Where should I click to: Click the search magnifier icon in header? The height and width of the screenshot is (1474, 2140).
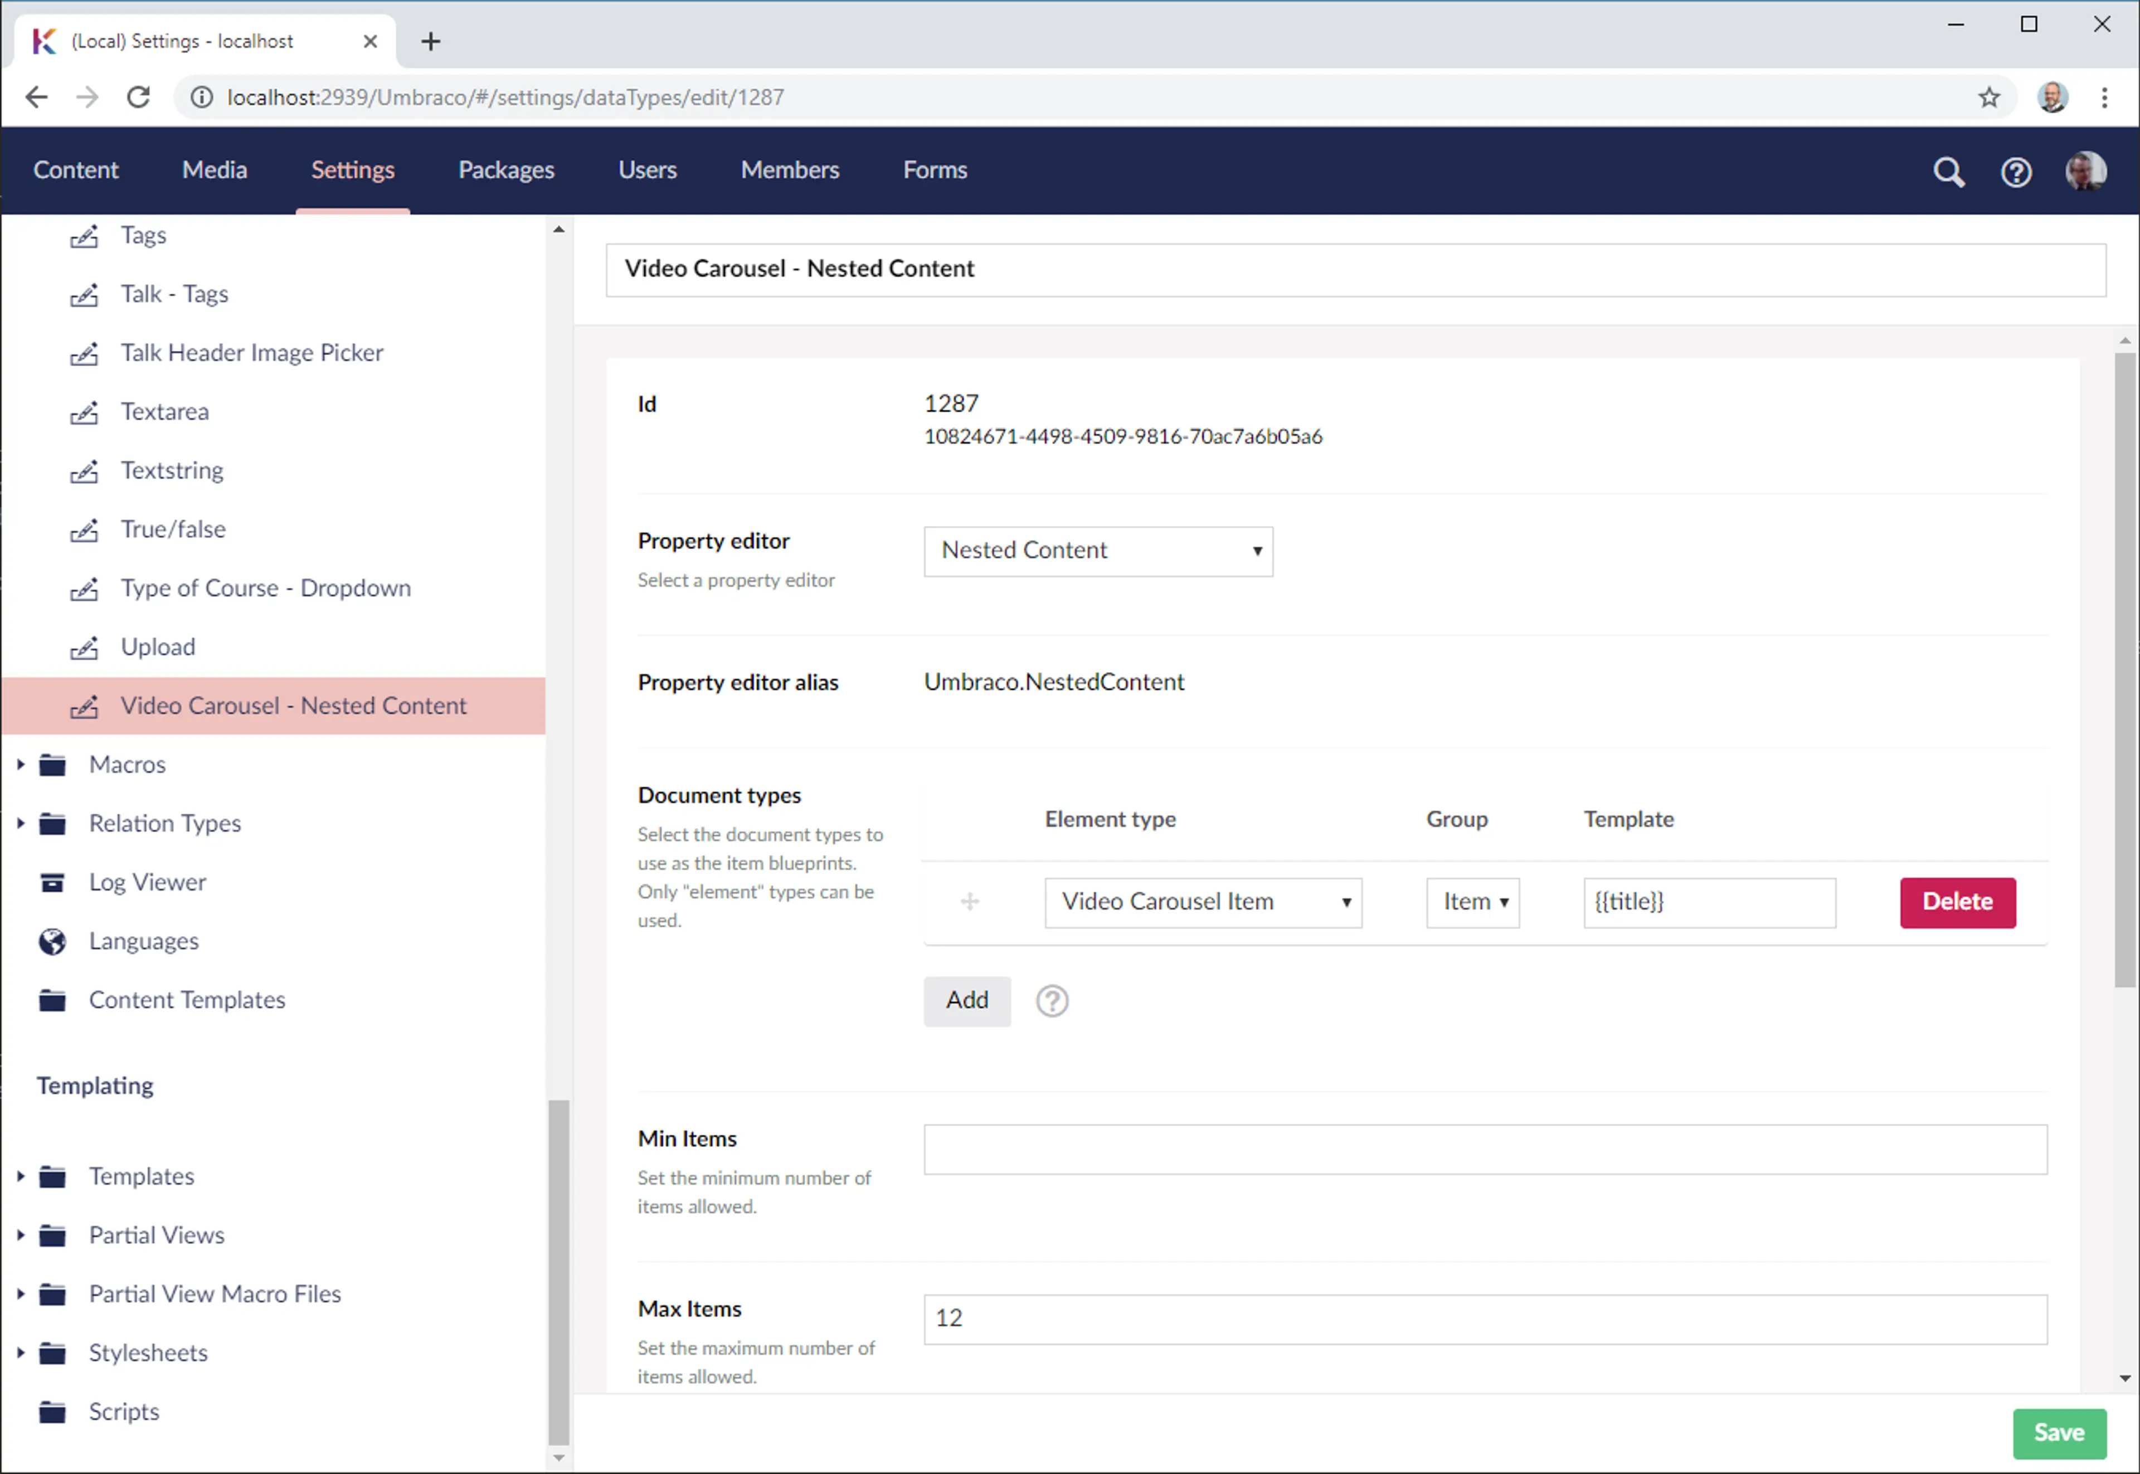pyautogui.click(x=1948, y=172)
